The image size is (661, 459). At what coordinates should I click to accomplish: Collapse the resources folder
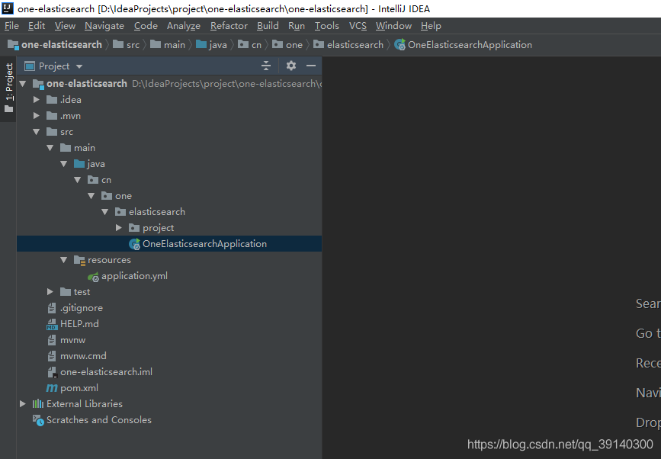(64, 260)
